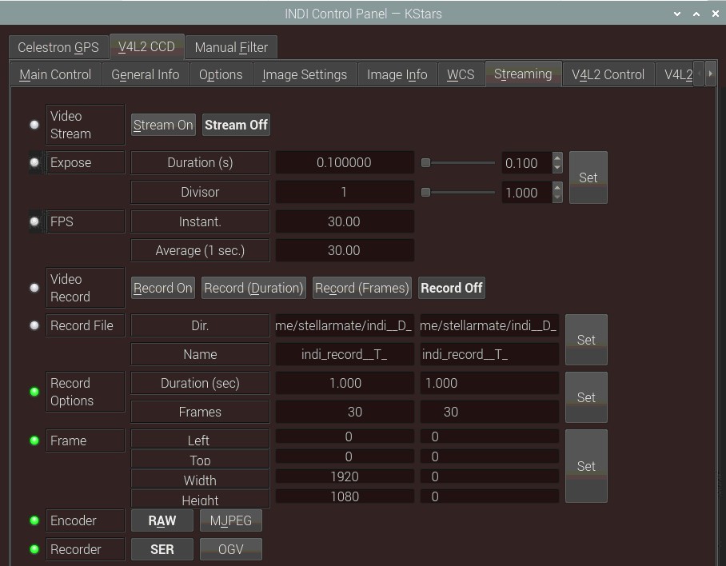The image size is (726, 566).
Task: Edit the Duration 0.100 spinbox field
Action: (x=527, y=163)
